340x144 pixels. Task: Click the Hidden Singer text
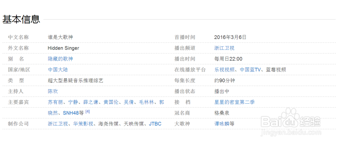pos(63,48)
